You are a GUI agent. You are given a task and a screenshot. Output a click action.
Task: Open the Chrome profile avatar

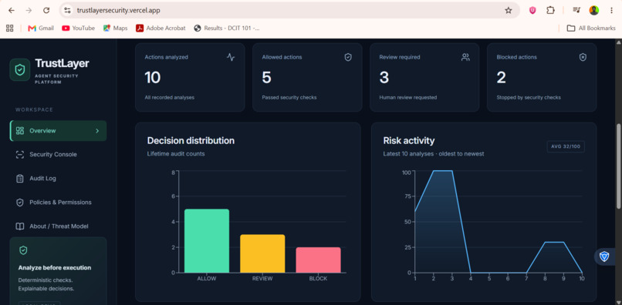pyautogui.click(x=594, y=11)
